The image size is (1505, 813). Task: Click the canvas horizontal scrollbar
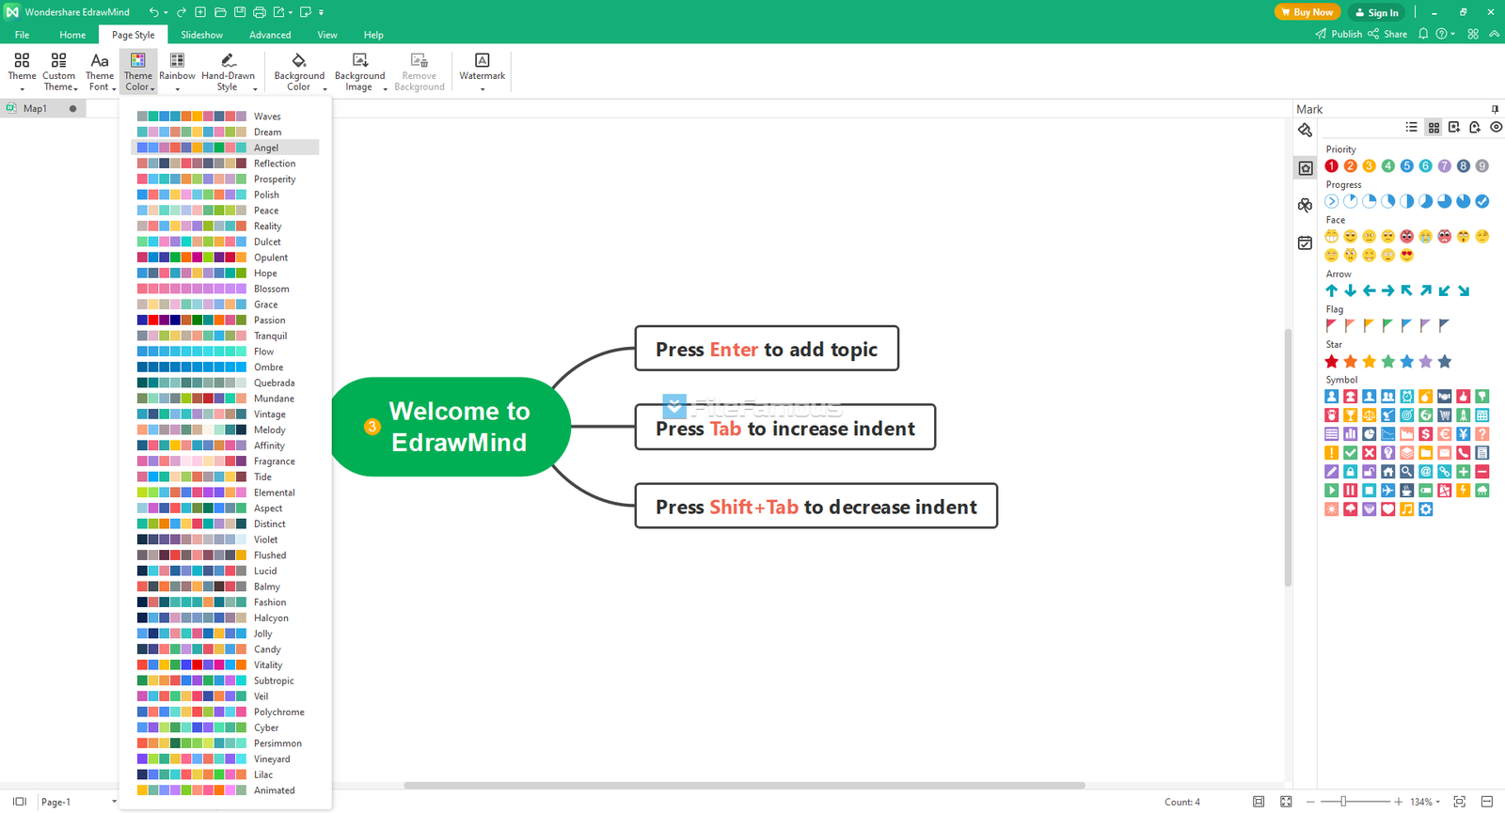coord(744,785)
